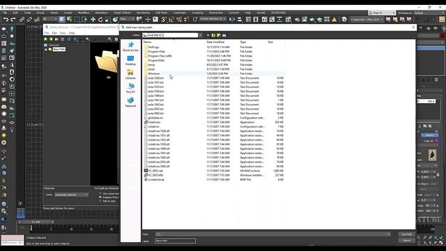Open Select by Name tool

[69, 20]
